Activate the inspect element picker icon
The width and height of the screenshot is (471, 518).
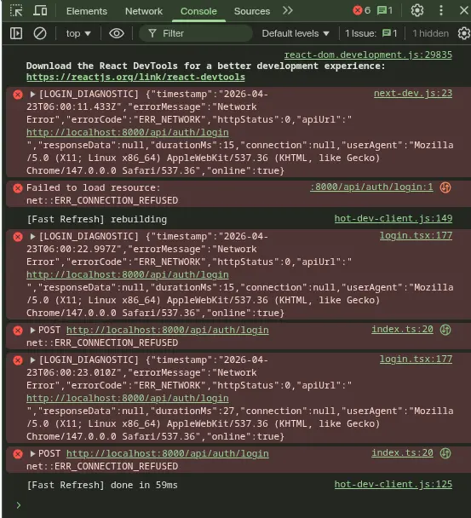pyautogui.click(x=16, y=11)
